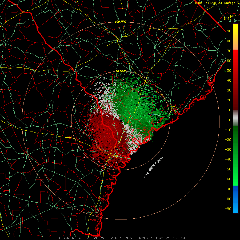Click the "-70" scale value
Image resolution: width=240 pixels, height=240 pixels.
(x=228, y=189)
